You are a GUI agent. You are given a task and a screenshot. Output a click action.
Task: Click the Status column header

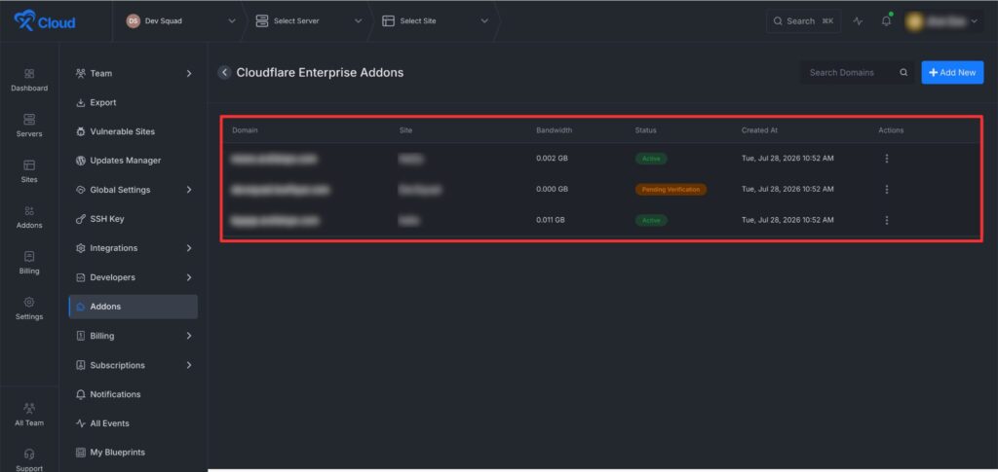click(x=645, y=130)
